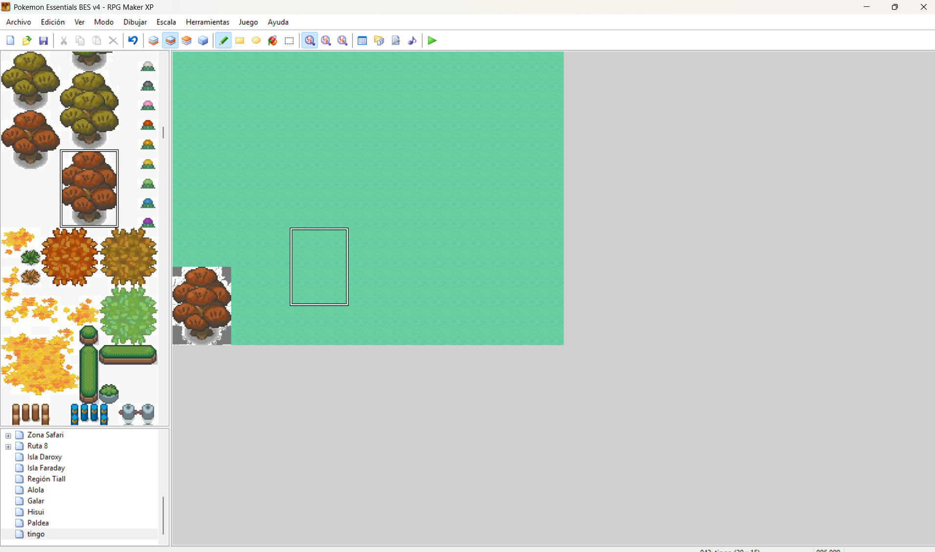Switch to Layer 2 editing mode
The image size is (935, 552).
(x=170, y=41)
